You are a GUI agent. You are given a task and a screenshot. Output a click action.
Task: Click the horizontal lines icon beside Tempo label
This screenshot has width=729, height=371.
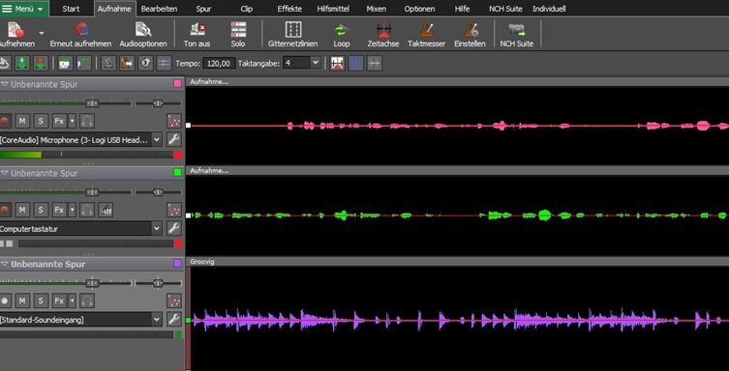click(164, 63)
